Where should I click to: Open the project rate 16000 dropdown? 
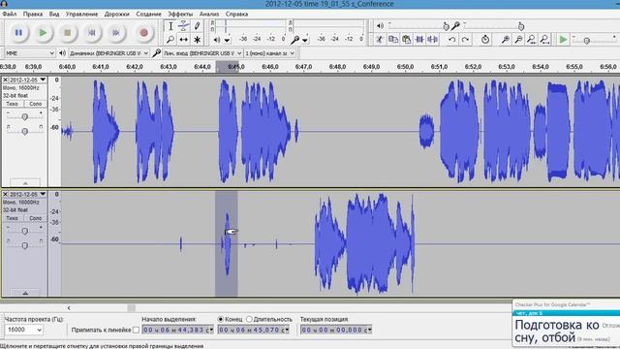pos(24,330)
